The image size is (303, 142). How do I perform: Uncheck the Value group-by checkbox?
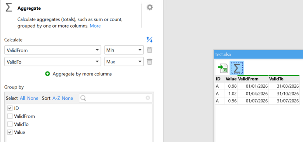(10, 132)
